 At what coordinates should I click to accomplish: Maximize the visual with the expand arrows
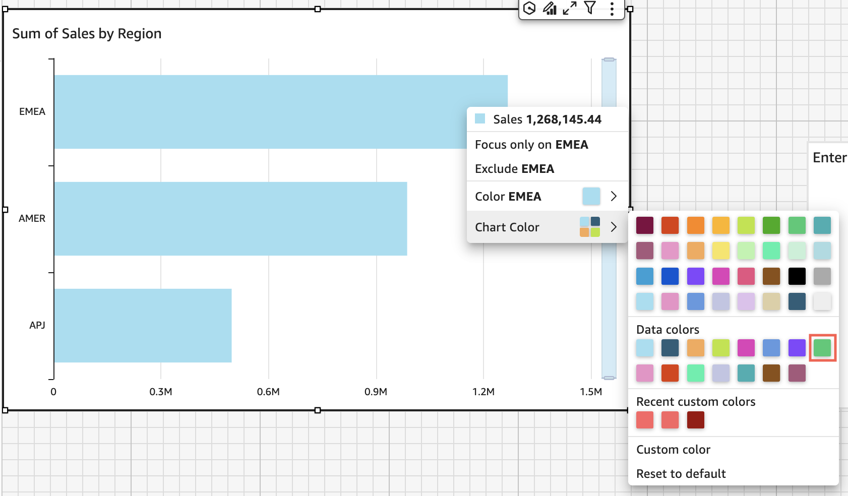(570, 8)
